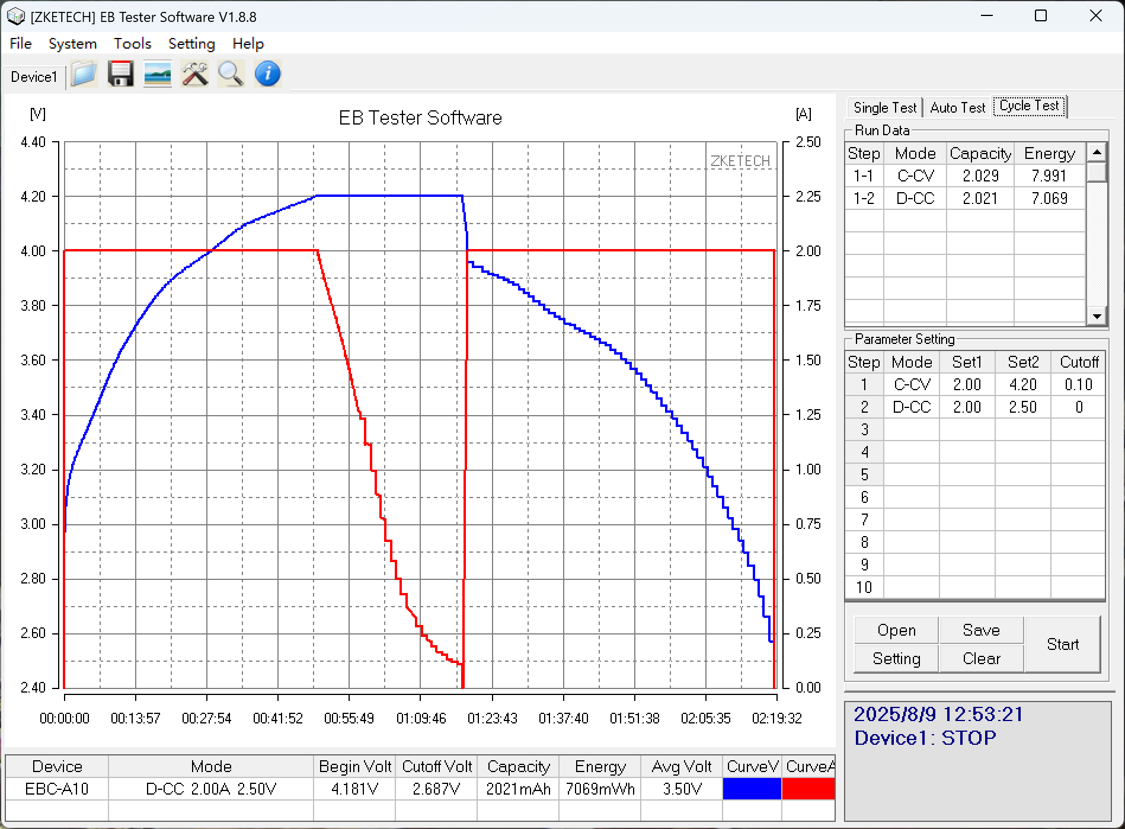Click parameter step 10 row number
Image resolution: width=1125 pixels, height=829 pixels.
pyautogui.click(x=864, y=588)
